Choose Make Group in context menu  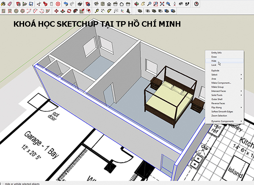224,87
